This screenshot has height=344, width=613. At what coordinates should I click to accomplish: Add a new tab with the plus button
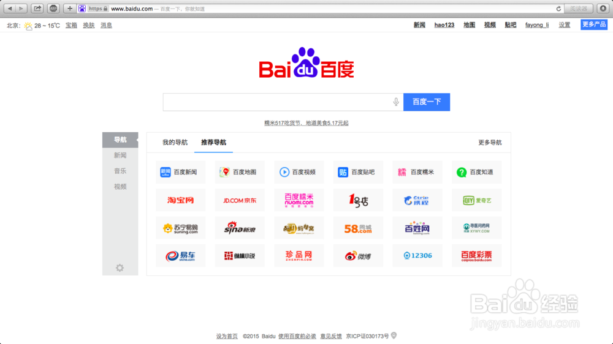pos(70,8)
